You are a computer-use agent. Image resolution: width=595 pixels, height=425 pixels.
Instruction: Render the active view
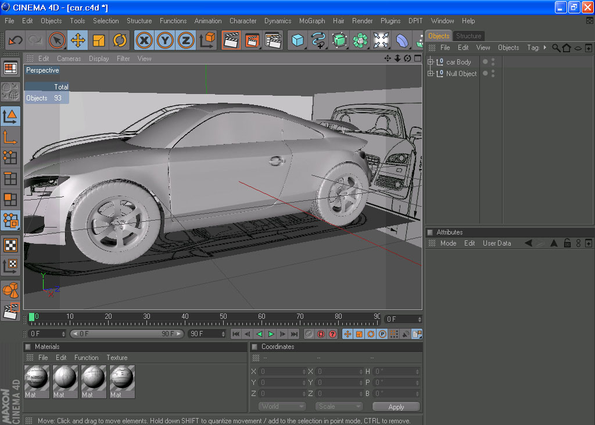231,40
